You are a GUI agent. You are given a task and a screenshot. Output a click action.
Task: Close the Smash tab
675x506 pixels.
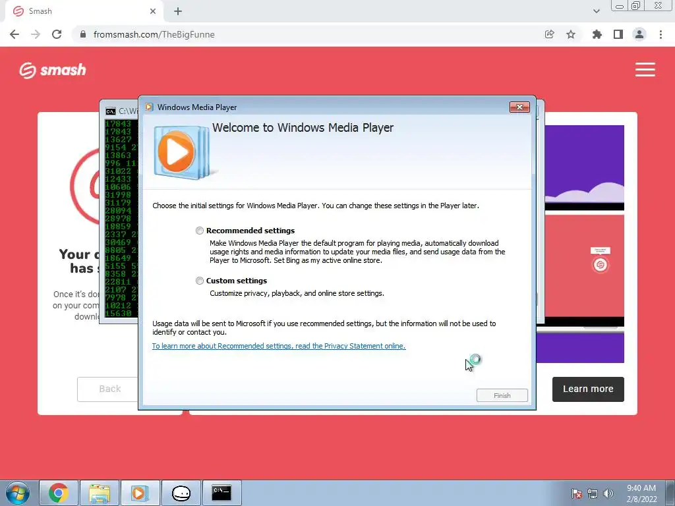click(153, 11)
